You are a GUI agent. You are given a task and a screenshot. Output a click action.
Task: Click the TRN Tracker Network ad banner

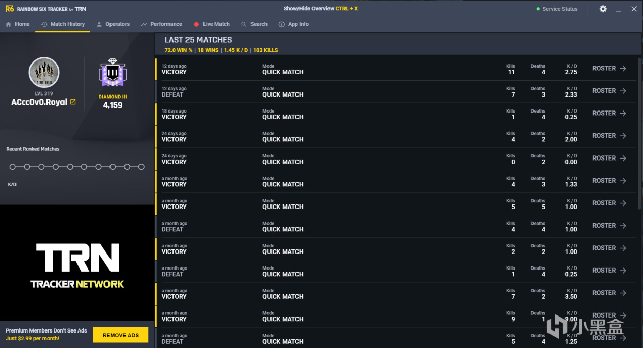(x=77, y=263)
